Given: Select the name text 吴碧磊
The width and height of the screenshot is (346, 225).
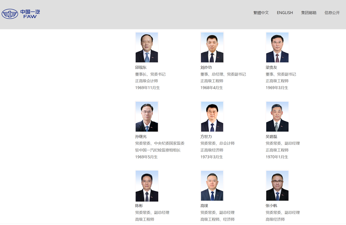Looking at the screenshot, I should (x=271, y=136).
